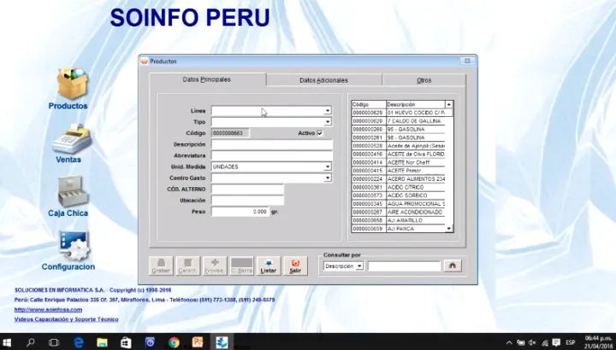Open the Configuracion icon
616x350 pixels.
(74, 245)
